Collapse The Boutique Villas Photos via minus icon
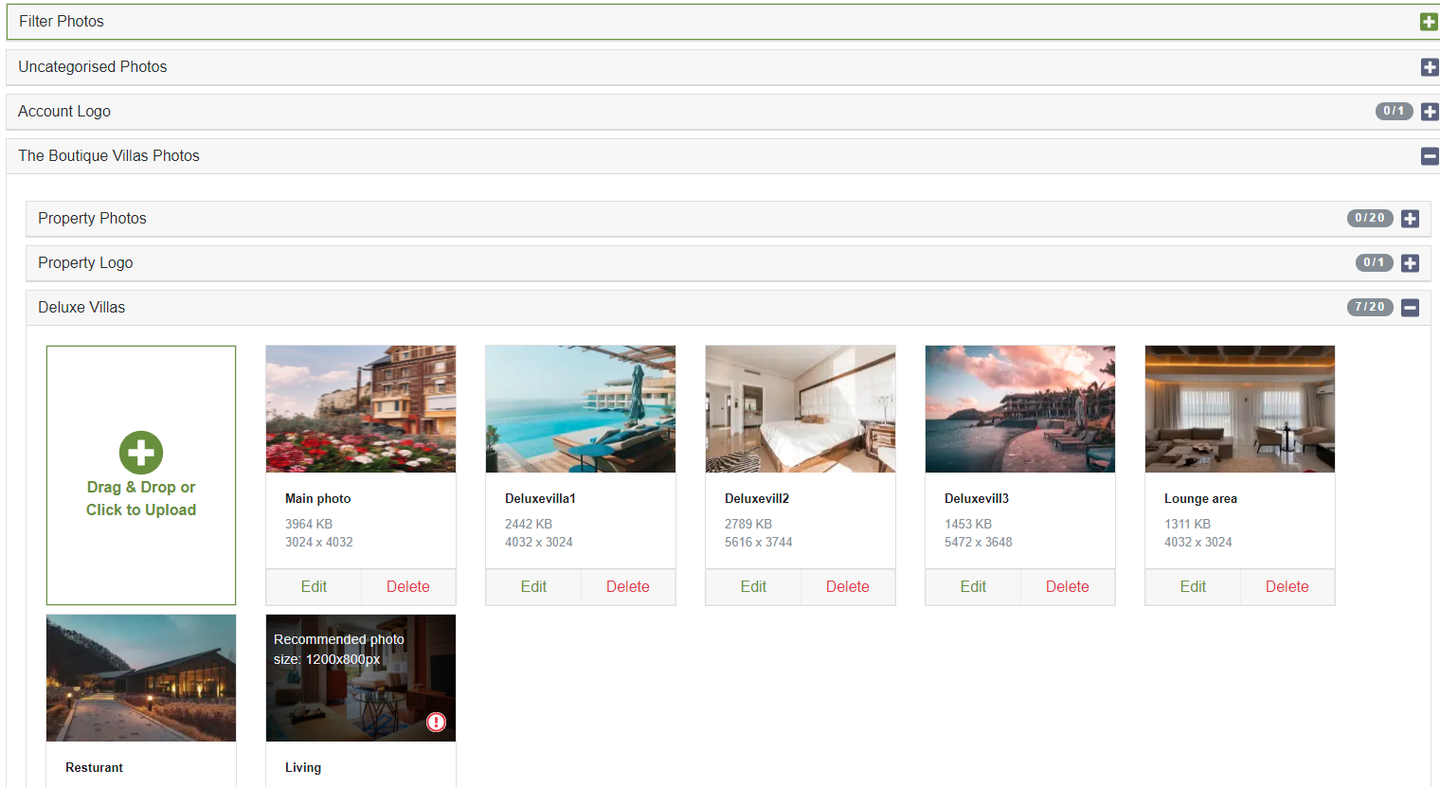This screenshot has height=787, width=1440. click(1429, 156)
